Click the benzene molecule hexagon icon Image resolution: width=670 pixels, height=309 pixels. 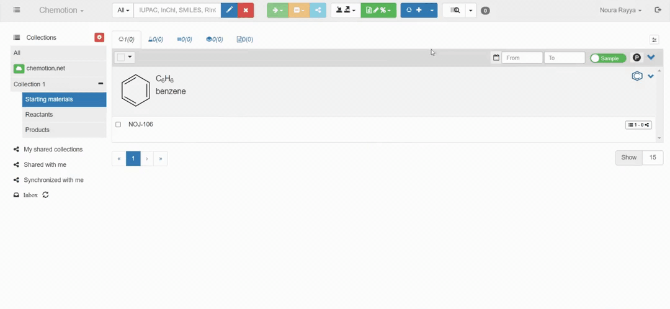tap(636, 76)
